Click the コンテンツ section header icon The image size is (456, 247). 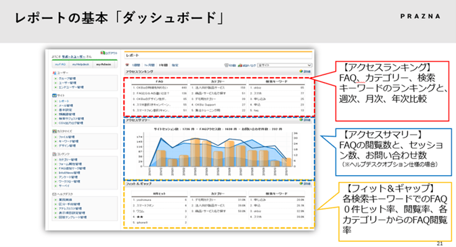coord(54,154)
